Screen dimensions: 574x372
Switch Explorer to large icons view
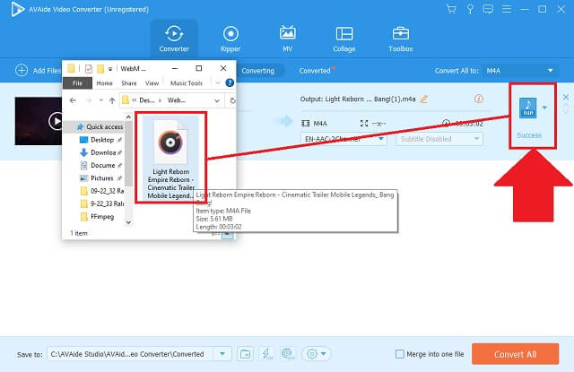click(x=227, y=235)
